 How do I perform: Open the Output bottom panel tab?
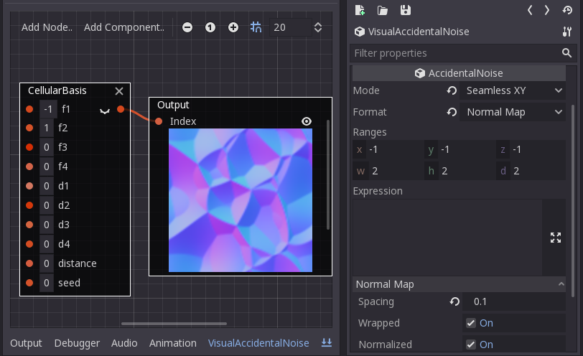(26, 343)
